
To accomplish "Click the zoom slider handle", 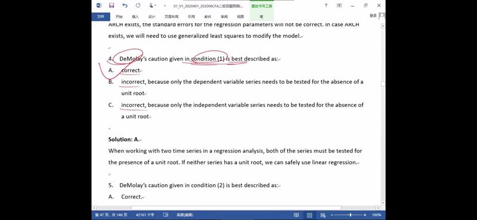I will [x=351, y=215].
